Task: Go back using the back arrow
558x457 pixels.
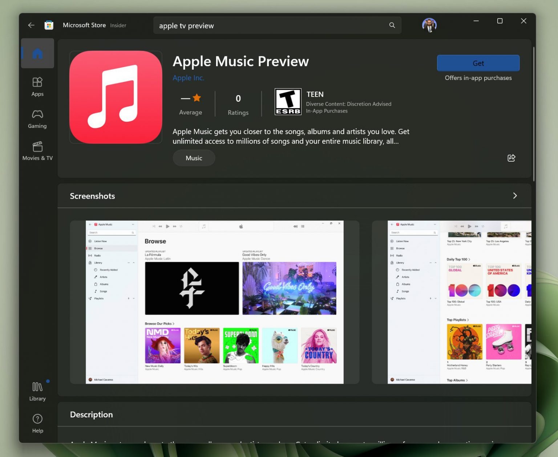Action: tap(31, 25)
